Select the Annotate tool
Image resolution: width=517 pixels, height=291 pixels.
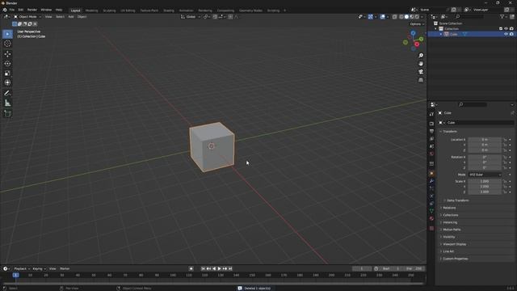tap(7, 94)
